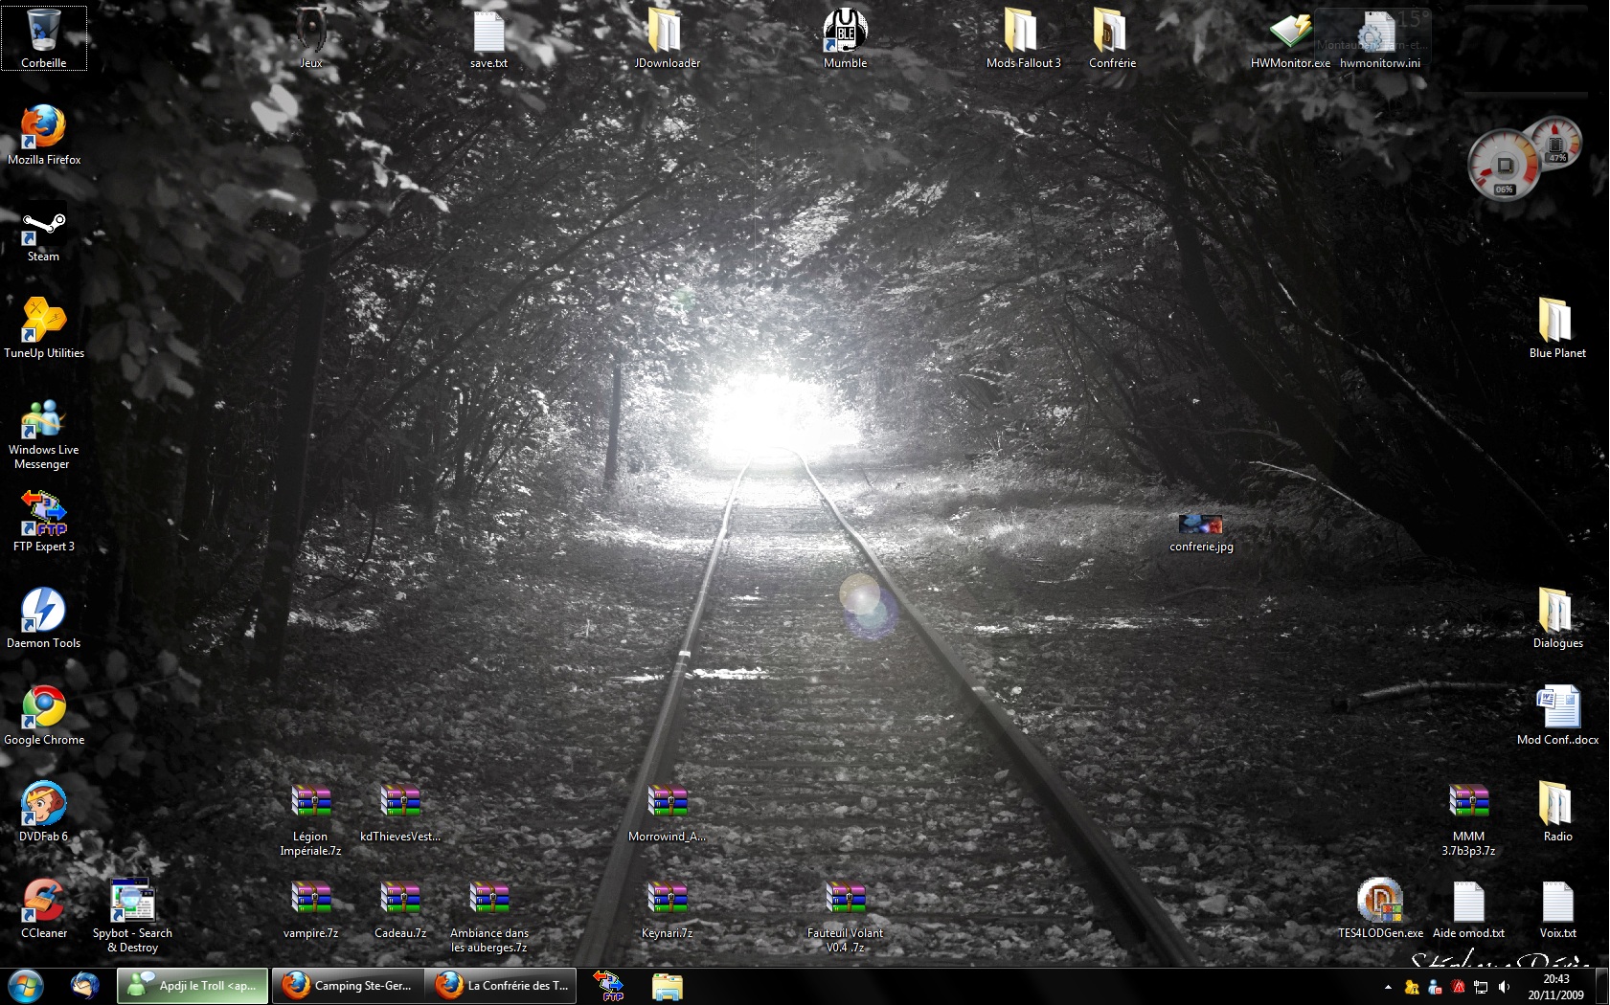
Task: Click the CPU meter gadget dial
Action: click(x=1505, y=166)
